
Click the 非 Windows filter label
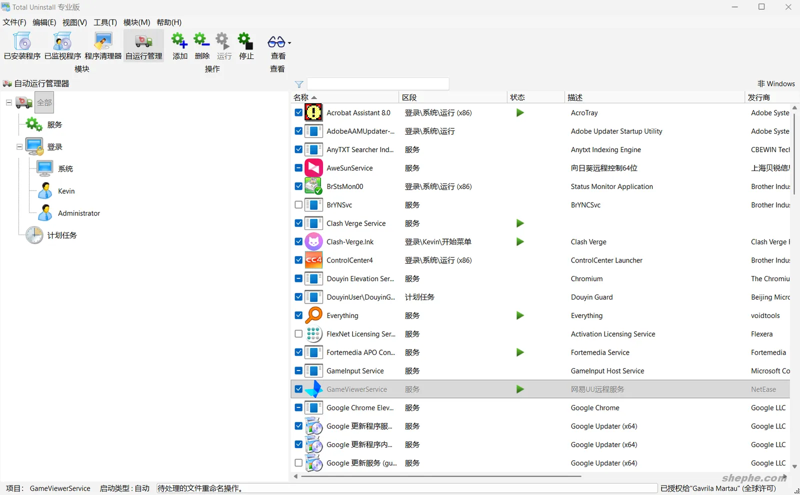click(776, 83)
